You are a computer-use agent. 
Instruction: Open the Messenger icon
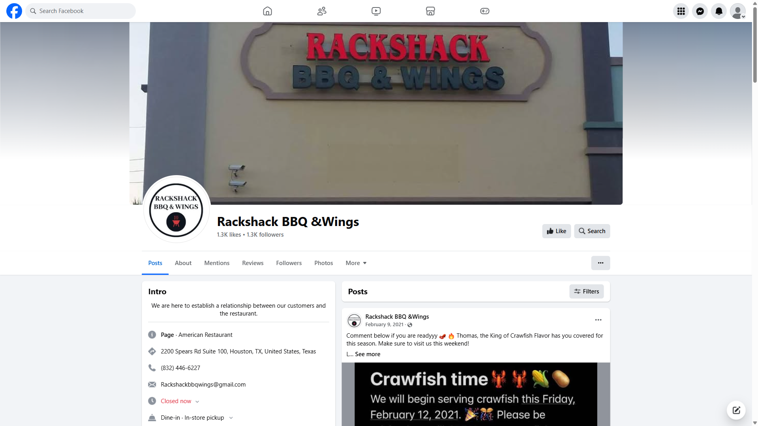(x=700, y=11)
